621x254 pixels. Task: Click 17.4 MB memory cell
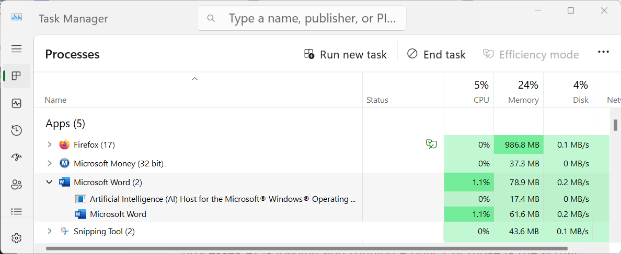click(x=519, y=199)
